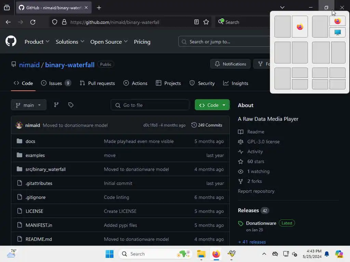Toggle reader view icon in address bar
Screen dimensions: 350x262
click(197, 22)
